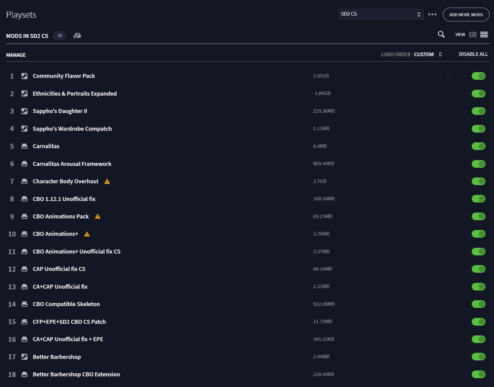This screenshot has height=387, width=494.
Task: Disable CBO 1.12.1 Unofficial fix toggle
Action: (x=479, y=199)
